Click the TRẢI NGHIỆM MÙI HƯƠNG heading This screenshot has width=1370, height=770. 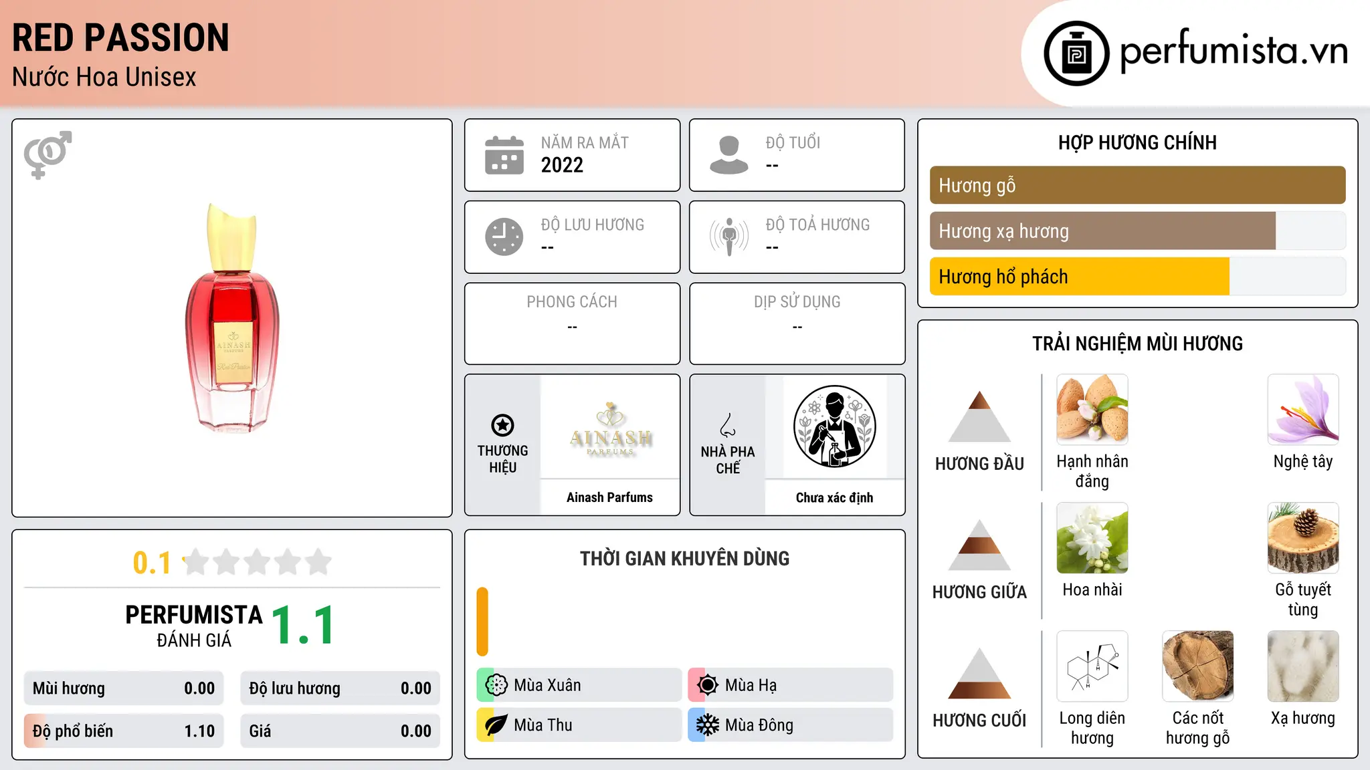[1137, 344]
